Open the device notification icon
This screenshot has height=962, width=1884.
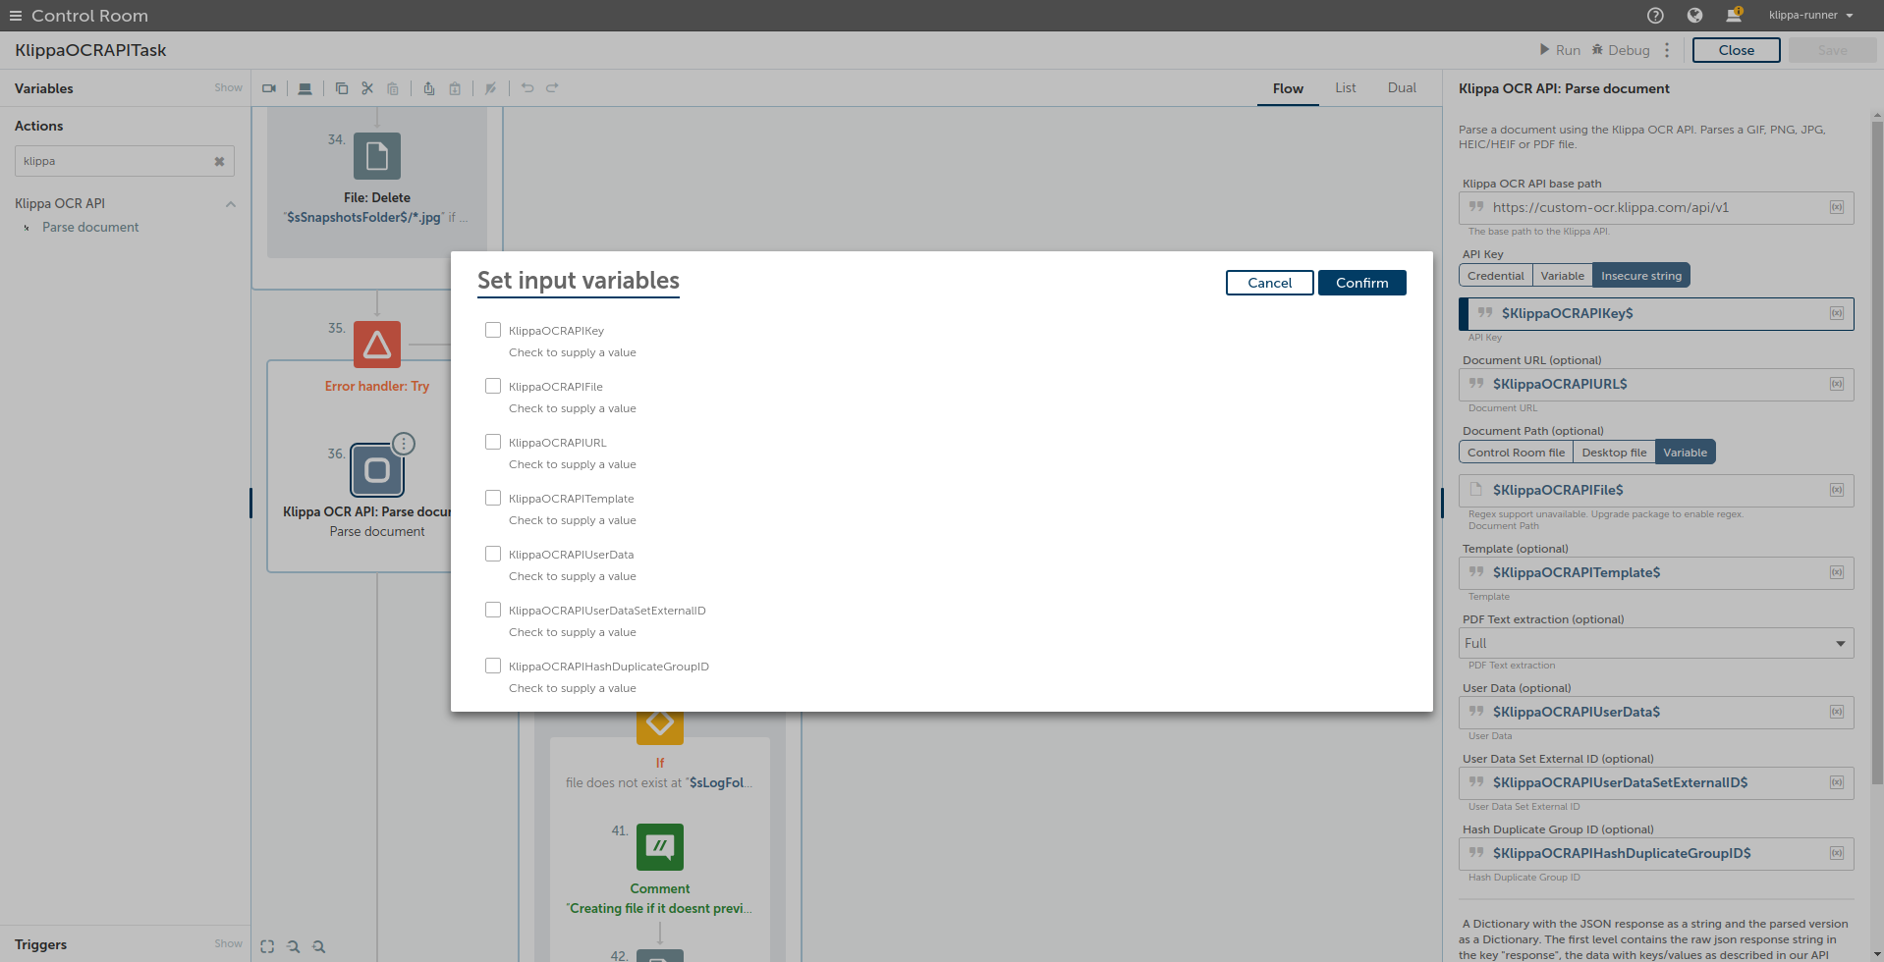1734,15
